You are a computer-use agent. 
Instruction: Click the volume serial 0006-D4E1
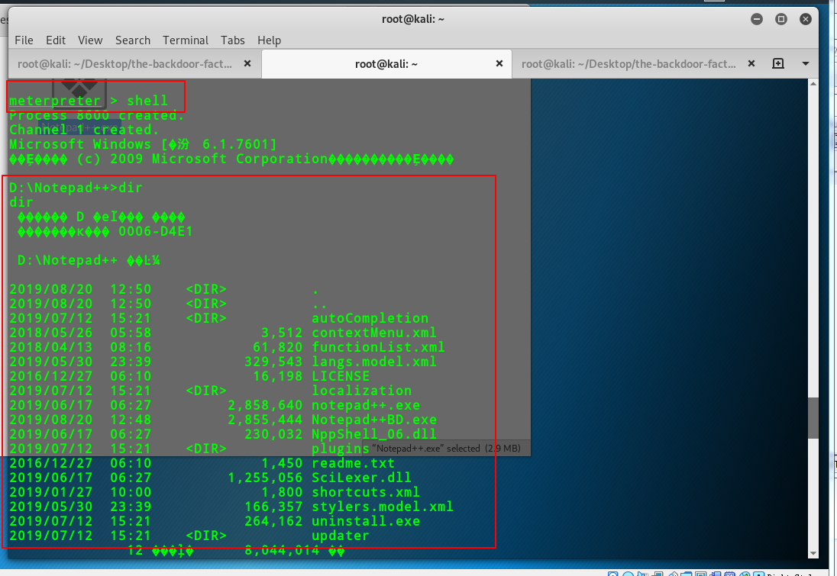coord(155,231)
